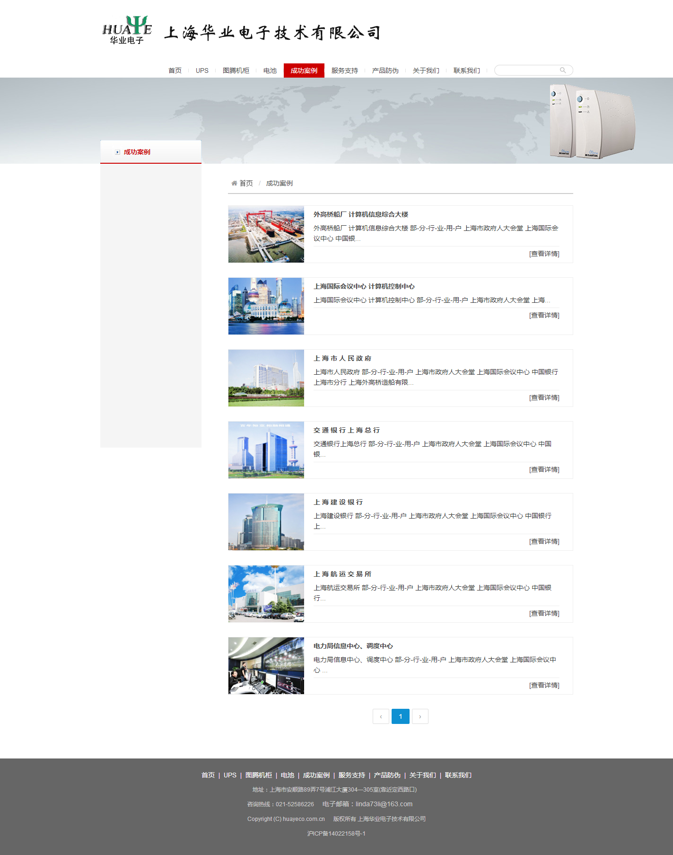Open the shipyard case thumbnail image

pos(266,234)
